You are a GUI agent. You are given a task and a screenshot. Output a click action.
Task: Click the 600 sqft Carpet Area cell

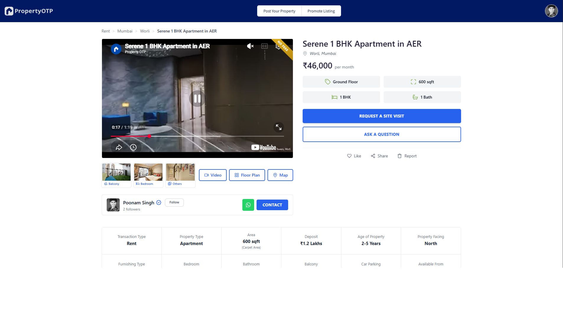[x=251, y=241]
